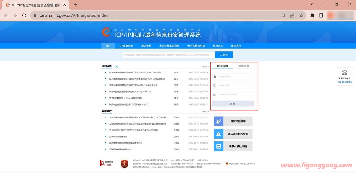The image size is (356, 173).
Task: Open the 违法违规域名查询 navigation item
Action: click(169, 46)
